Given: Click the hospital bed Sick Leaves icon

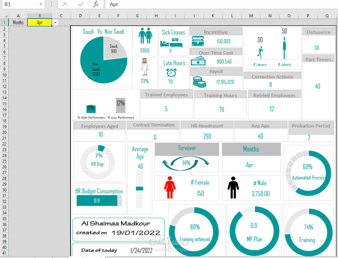Looking at the screenshot, I should 171,43.
